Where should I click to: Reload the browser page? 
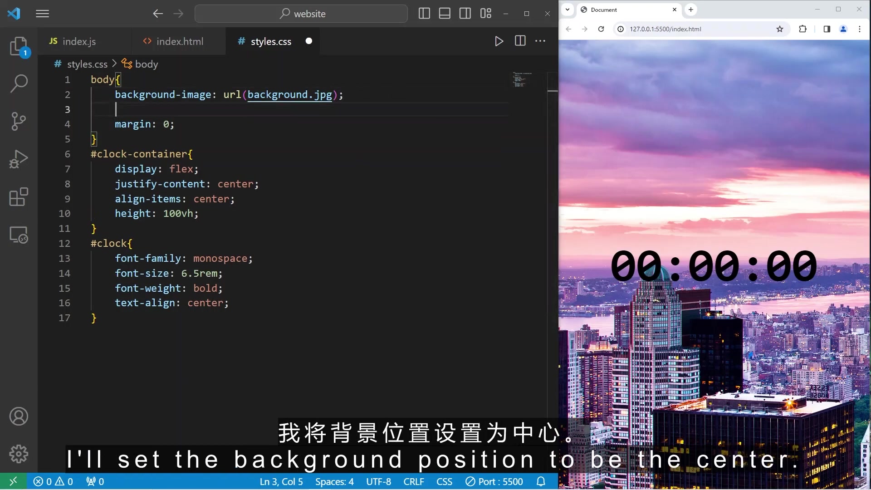(x=601, y=29)
